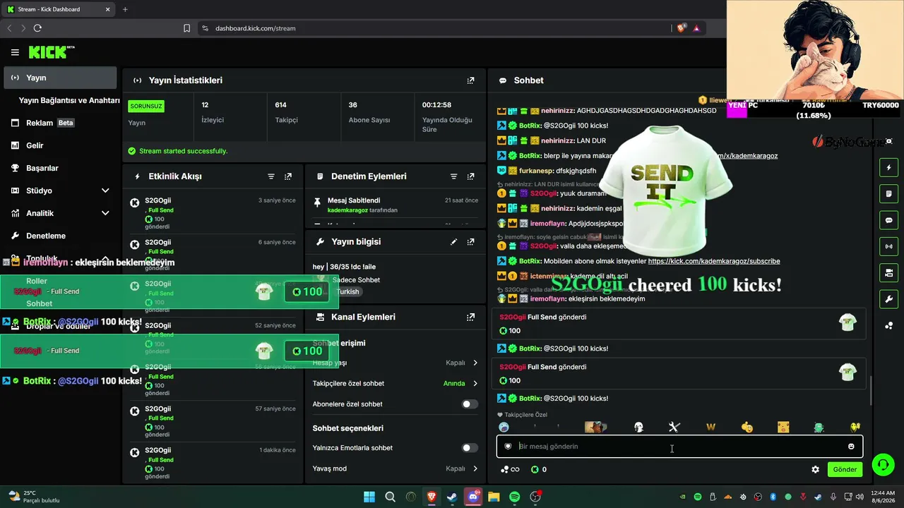Reload the page in the browser

click(37, 28)
